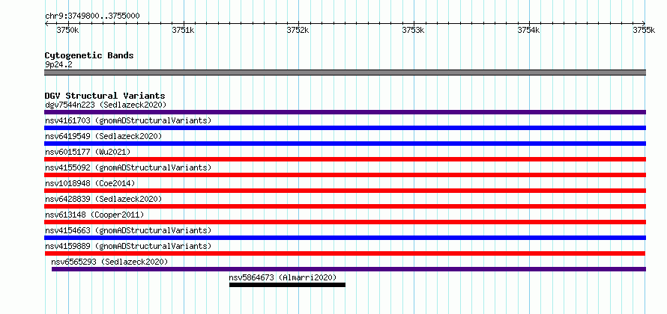Click the red bar under nsv613148
This screenshot has width=667, height=314.
[345, 222]
